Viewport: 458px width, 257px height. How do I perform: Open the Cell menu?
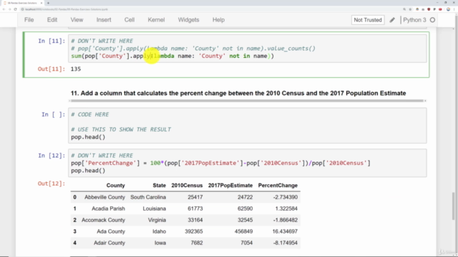(x=130, y=20)
